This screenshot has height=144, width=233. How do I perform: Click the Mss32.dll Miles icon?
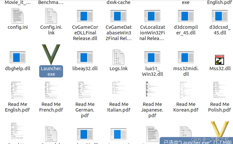pos(220,59)
